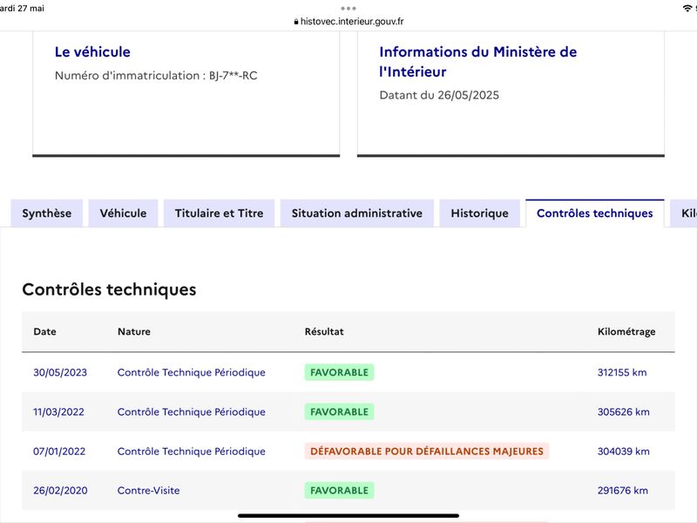Tap the padlock icon before the URL
697x523 pixels.
pos(296,22)
